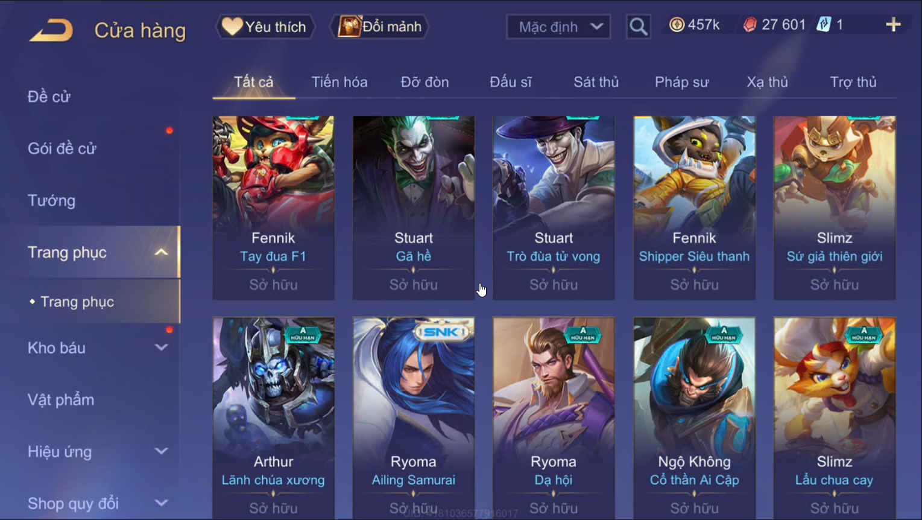Screen dimensions: 922x520
Task: Select the Ryoma Ailing Samurai skin card
Action: click(x=414, y=418)
